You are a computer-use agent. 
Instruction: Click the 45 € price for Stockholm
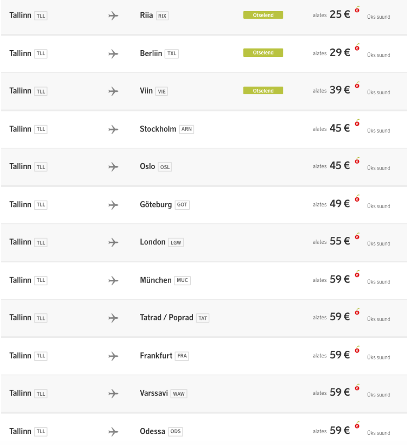pyautogui.click(x=339, y=128)
